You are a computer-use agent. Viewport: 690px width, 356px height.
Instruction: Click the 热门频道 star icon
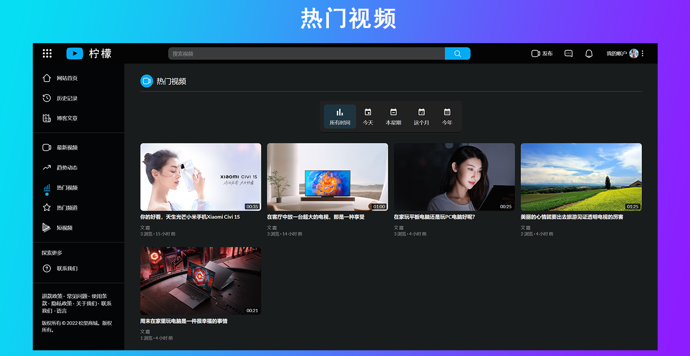coord(47,208)
